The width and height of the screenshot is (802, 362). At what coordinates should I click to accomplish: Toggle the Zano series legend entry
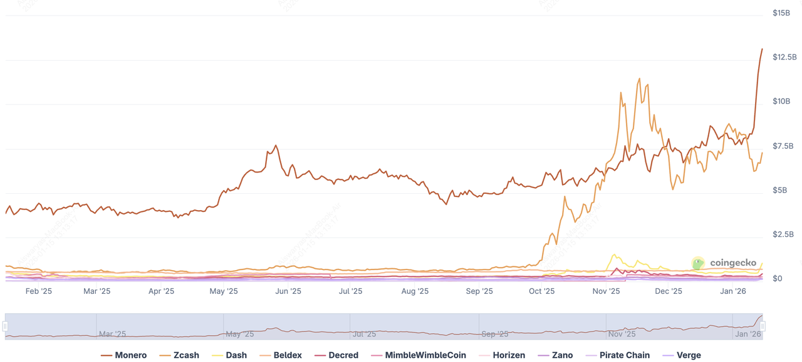tap(555, 355)
